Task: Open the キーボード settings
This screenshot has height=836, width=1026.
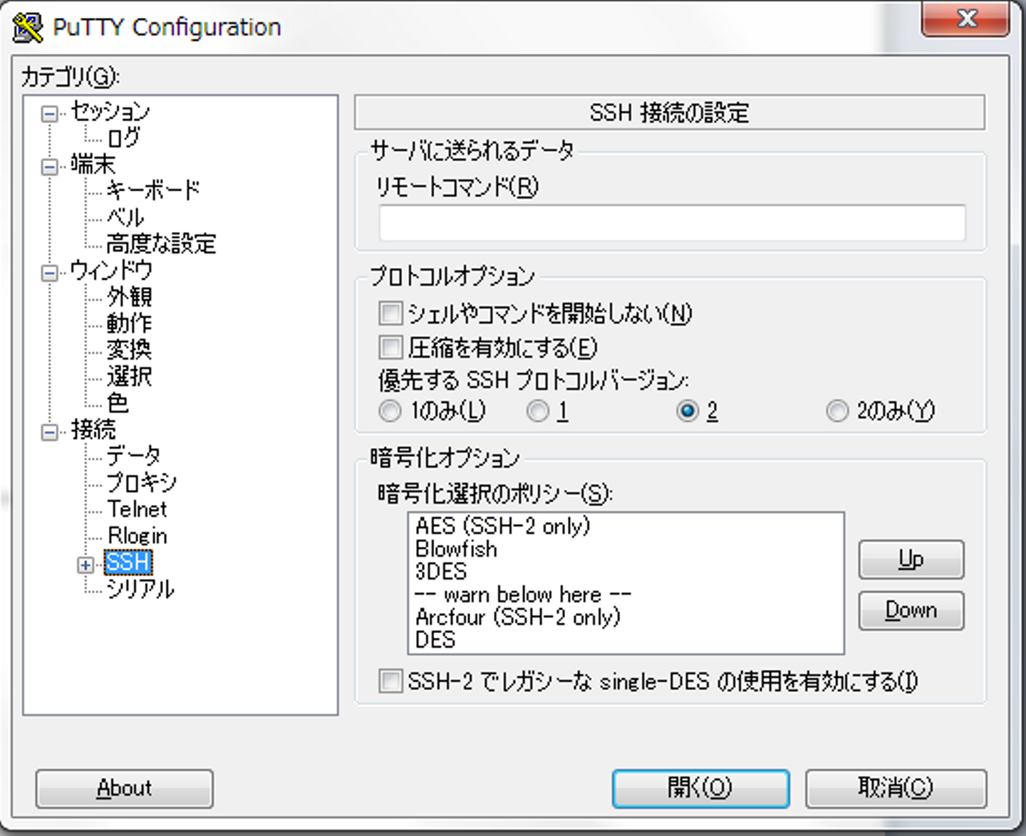Action: (x=153, y=191)
